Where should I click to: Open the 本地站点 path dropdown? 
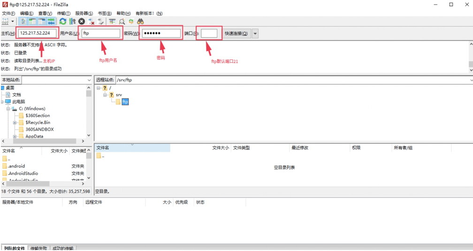pos(89,80)
